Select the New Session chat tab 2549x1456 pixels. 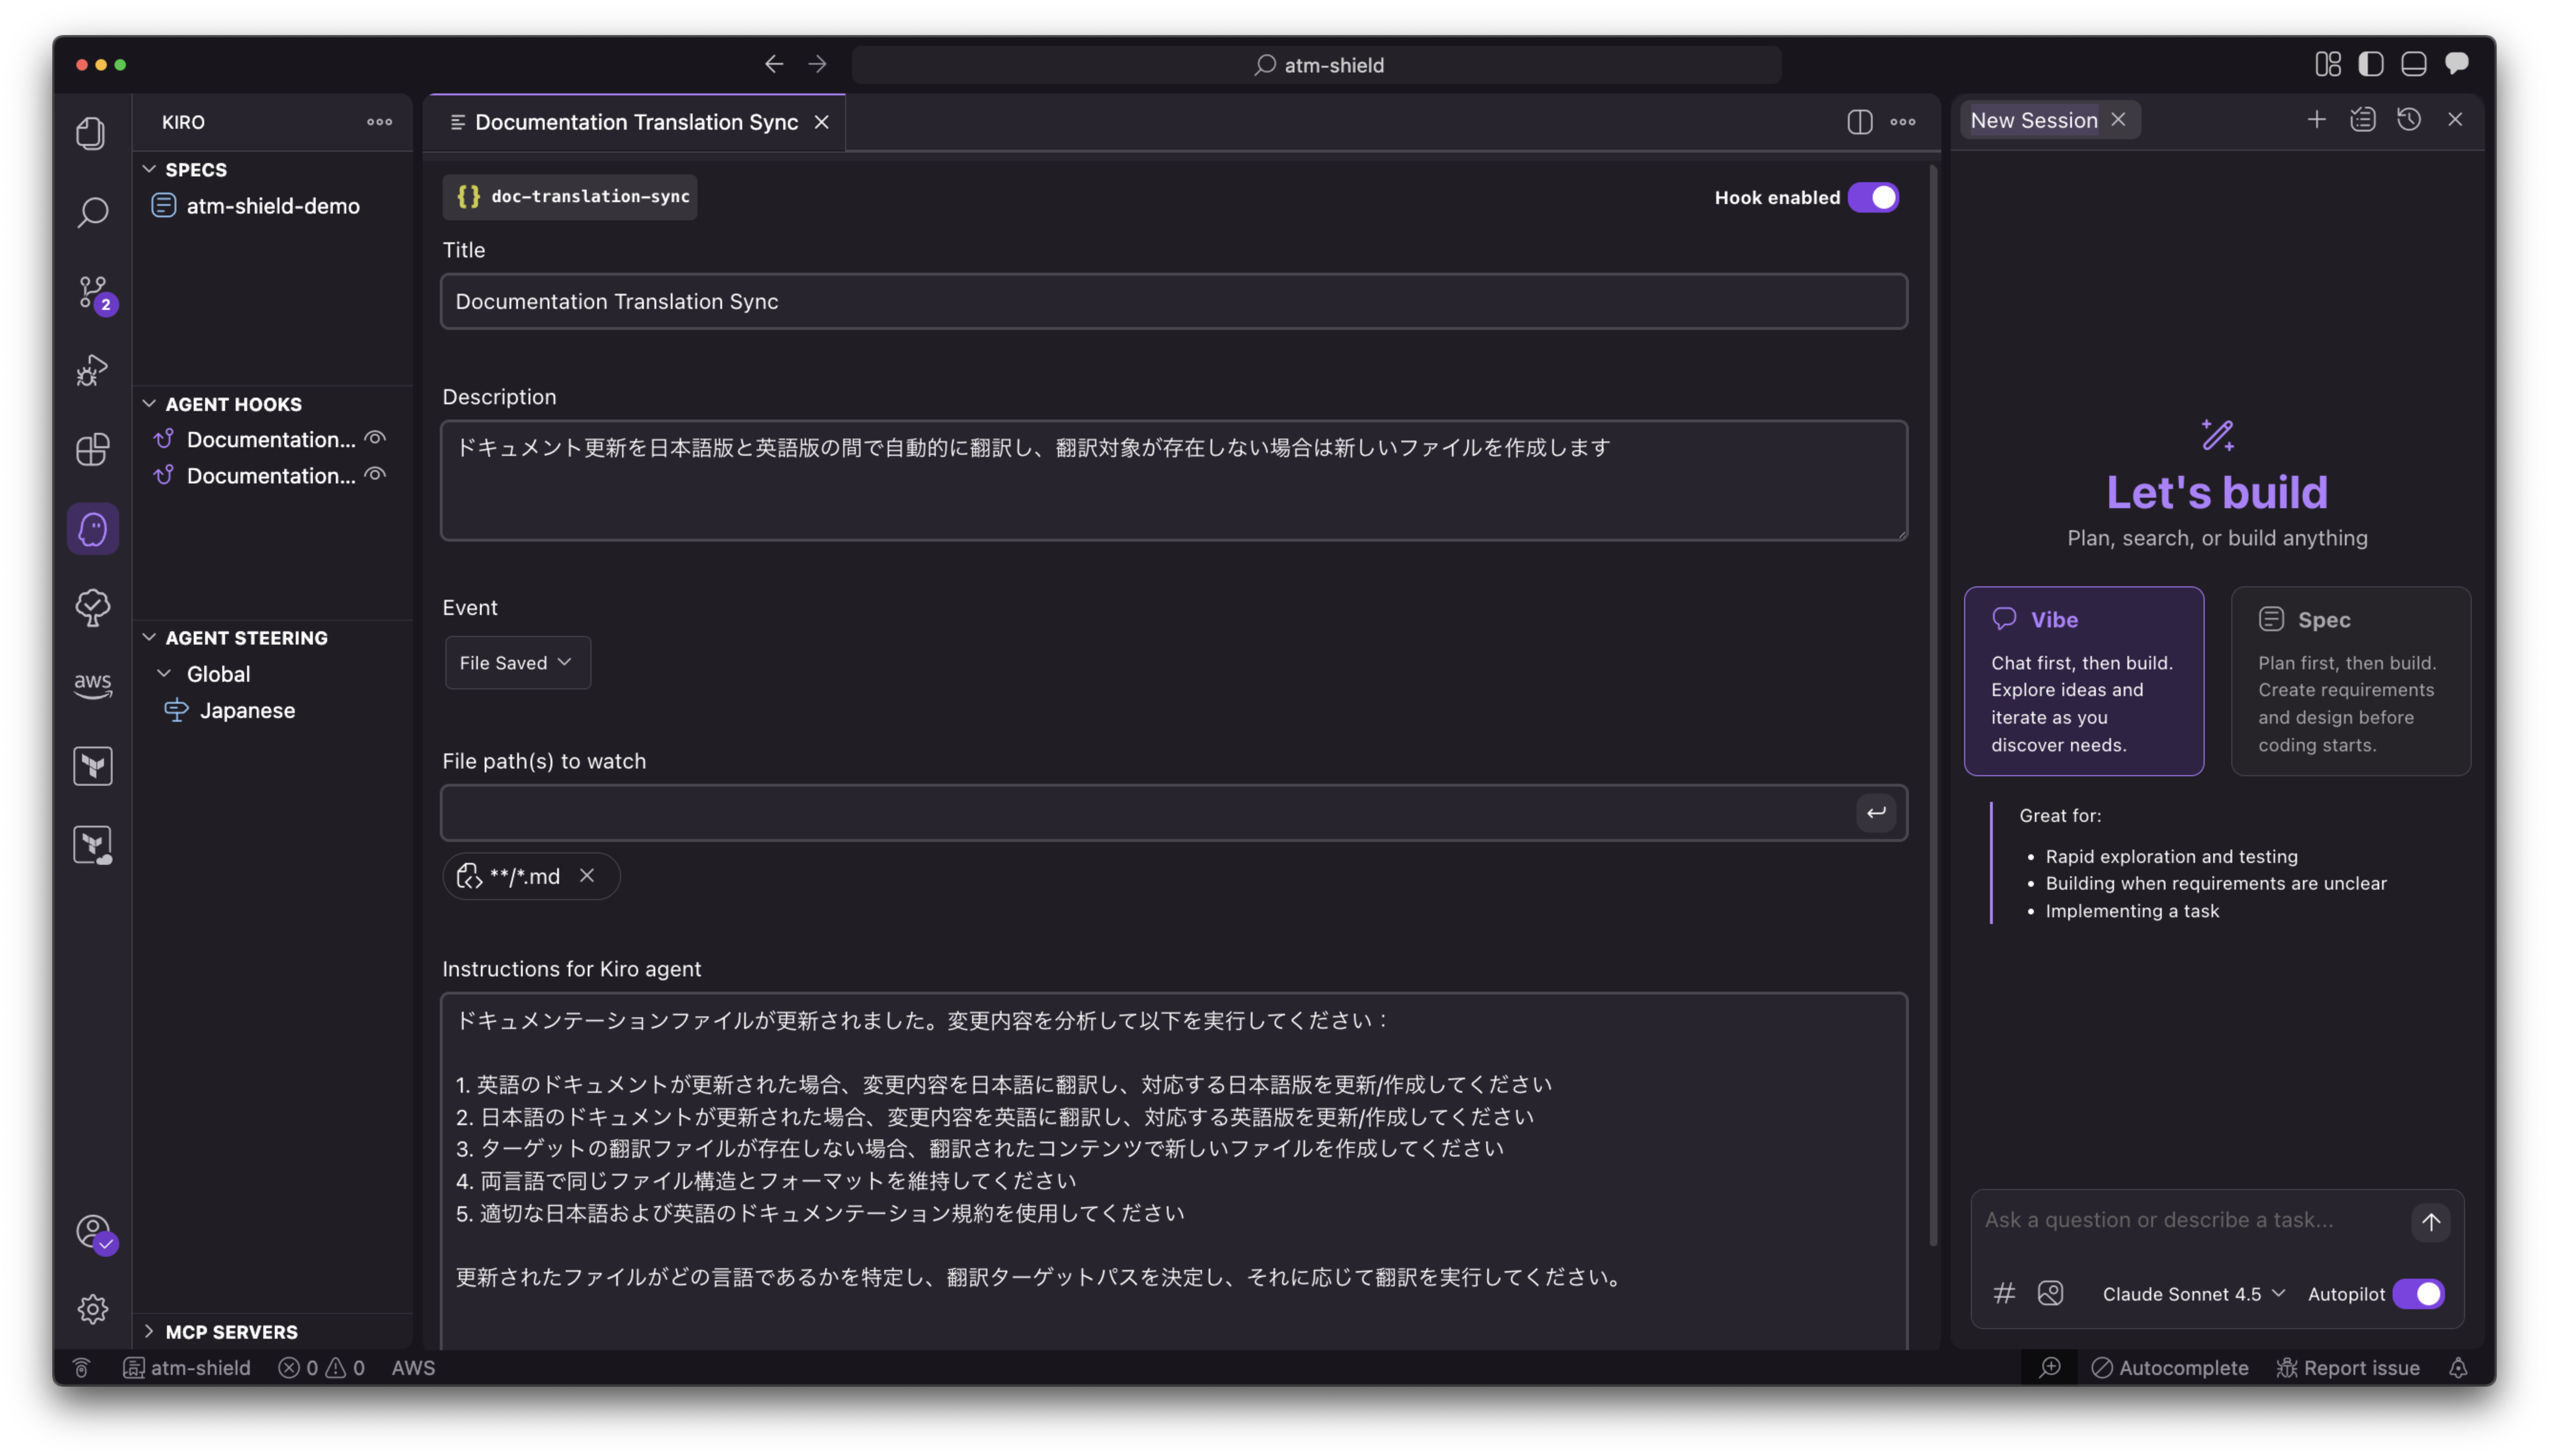click(2033, 120)
